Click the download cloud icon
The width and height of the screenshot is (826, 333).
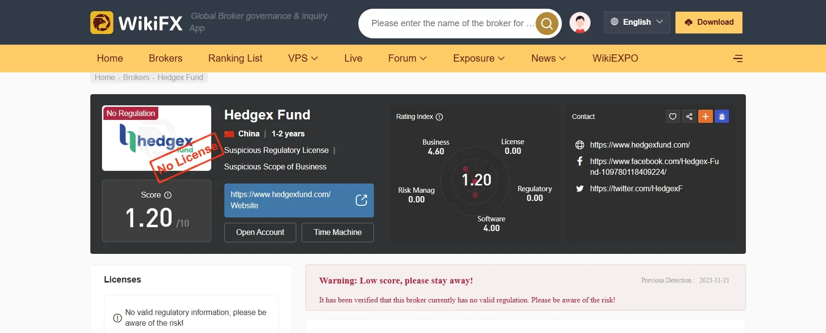[688, 22]
